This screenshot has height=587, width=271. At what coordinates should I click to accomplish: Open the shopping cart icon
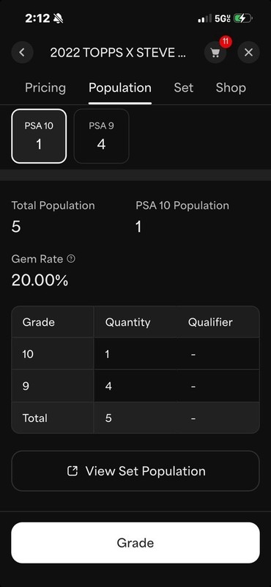(x=215, y=52)
